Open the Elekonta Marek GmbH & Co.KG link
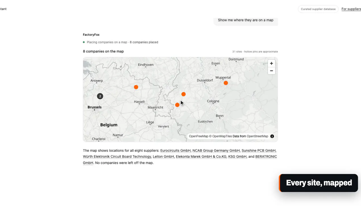The width and height of the screenshot is (361, 216). point(201,157)
